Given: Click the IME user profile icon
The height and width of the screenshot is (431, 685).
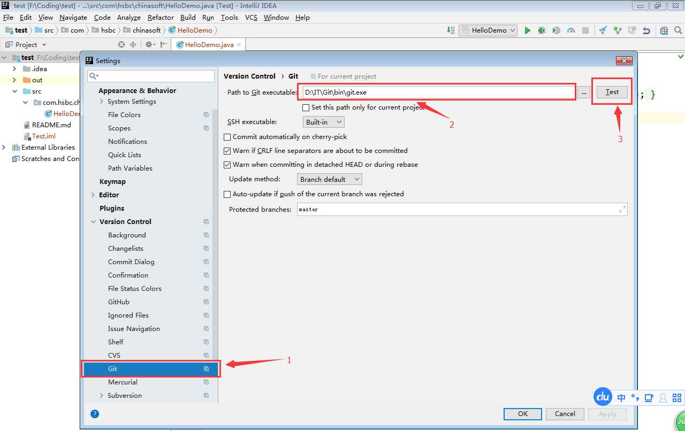Looking at the screenshot, I should [663, 397].
